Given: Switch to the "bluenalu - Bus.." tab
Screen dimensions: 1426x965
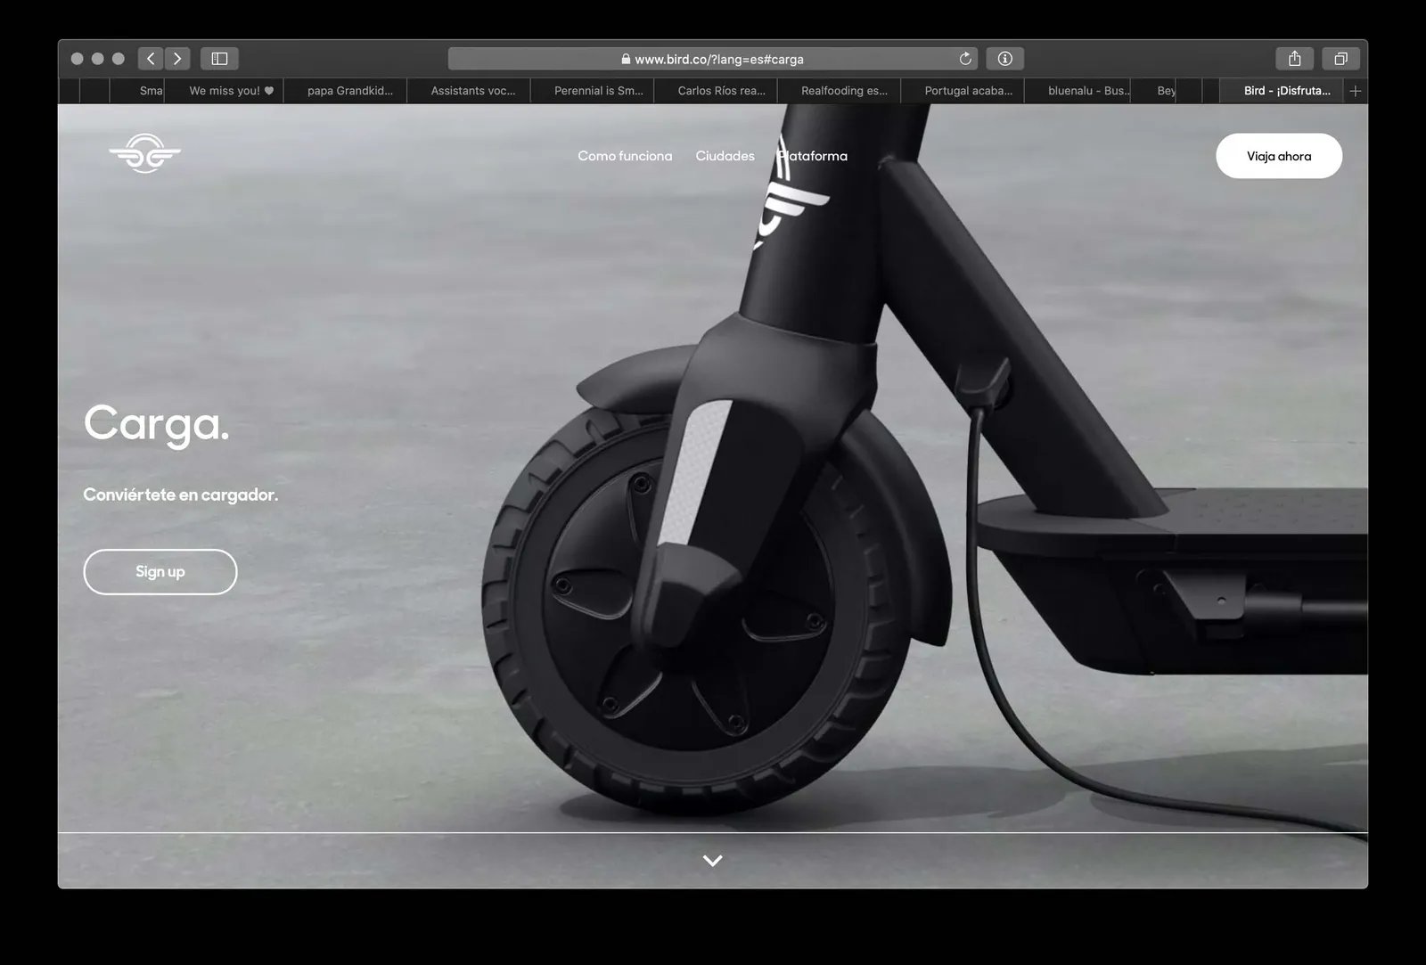Looking at the screenshot, I should 1078,91.
